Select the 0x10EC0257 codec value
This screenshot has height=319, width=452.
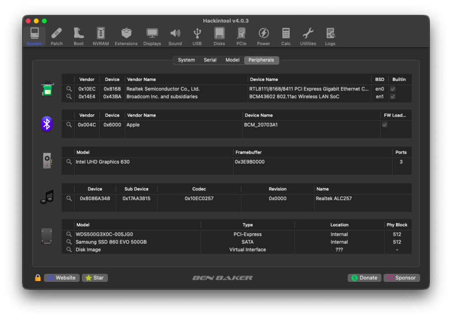[x=199, y=198]
